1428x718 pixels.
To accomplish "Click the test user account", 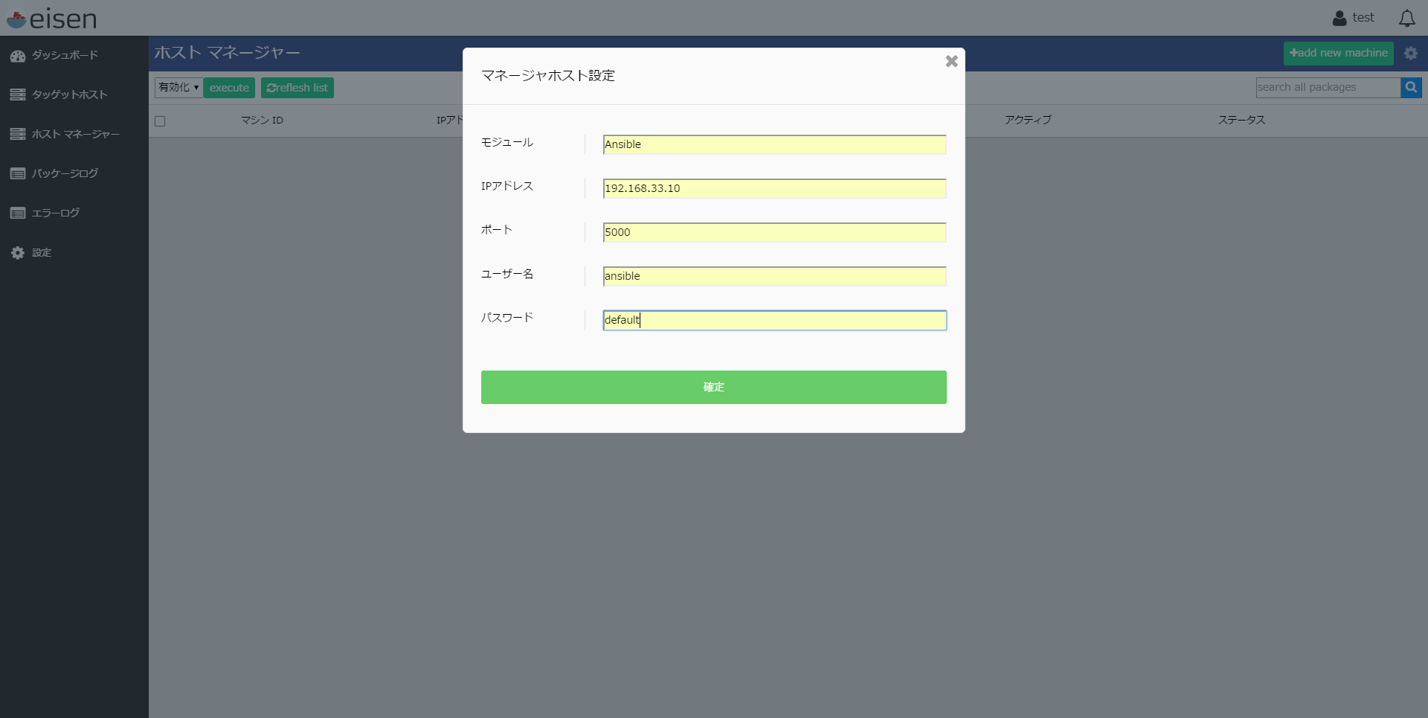I will (1353, 18).
